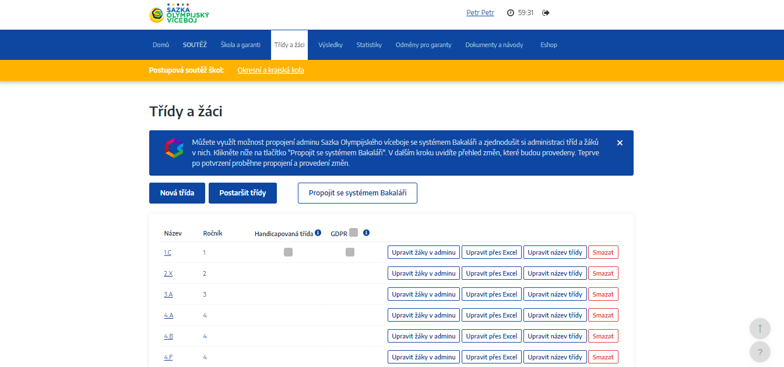Click info icon beside GDPR header
Screen dimensions: 784x367
367,233
